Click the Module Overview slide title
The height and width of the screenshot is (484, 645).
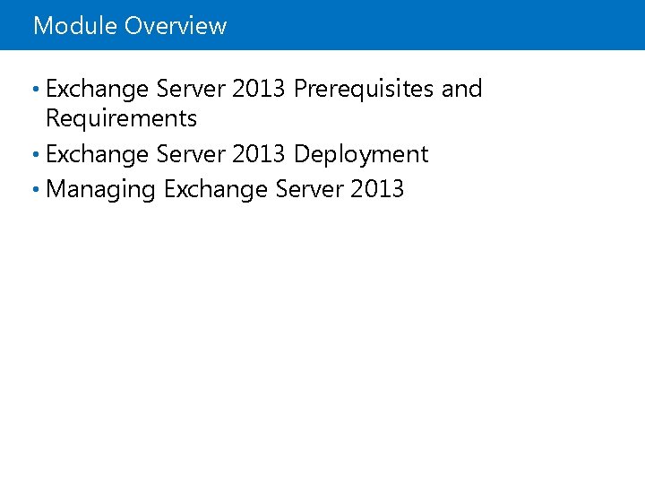click(x=130, y=26)
